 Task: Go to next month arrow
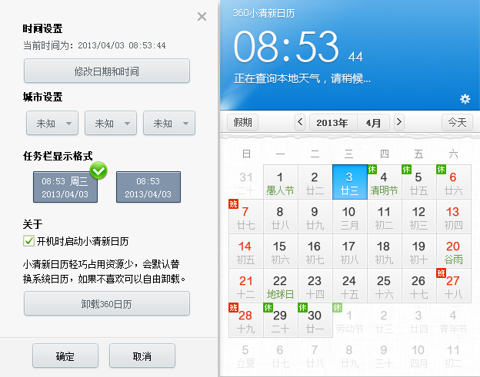399,122
